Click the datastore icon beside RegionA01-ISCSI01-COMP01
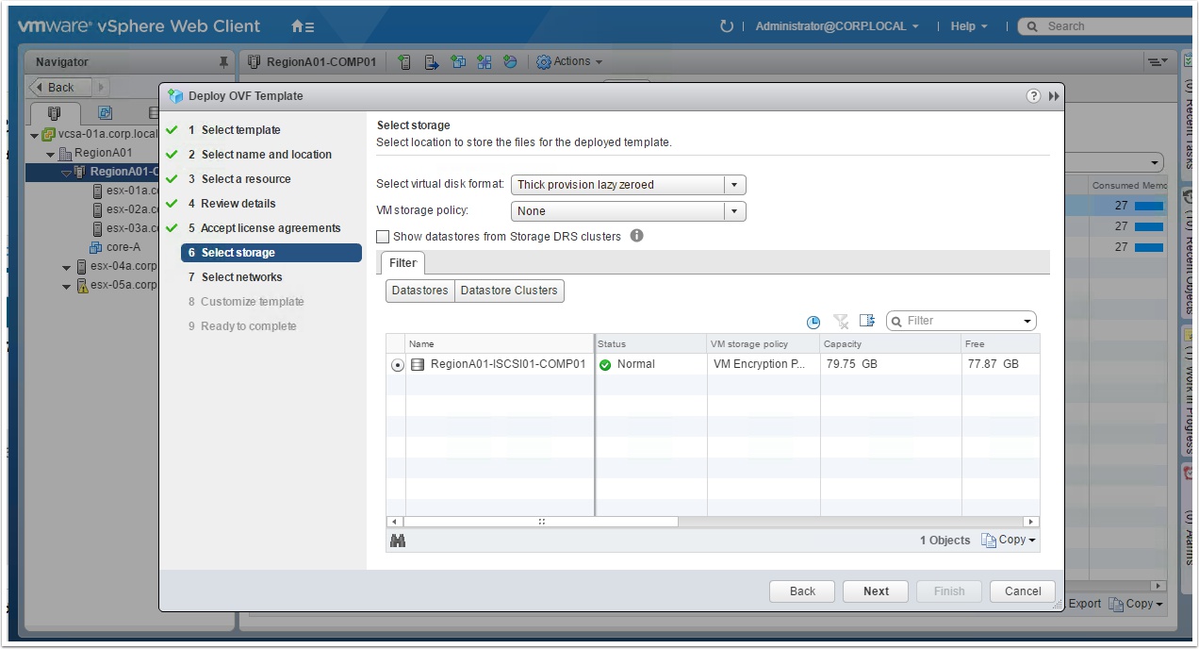 point(418,364)
